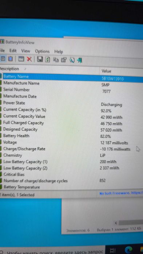Click the Find magnifier toolbar icon

pyautogui.click(x=72, y=60)
